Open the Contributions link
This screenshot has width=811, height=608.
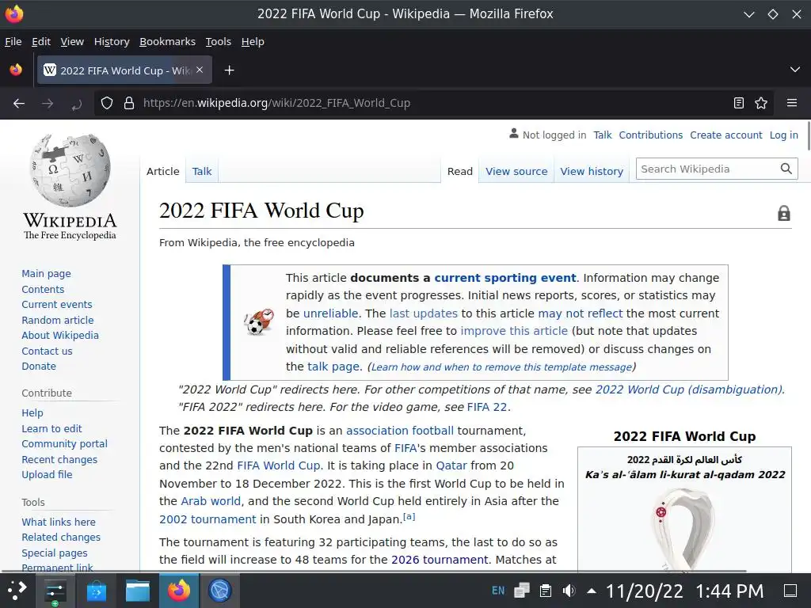pyautogui.click(x=651, y=135)
